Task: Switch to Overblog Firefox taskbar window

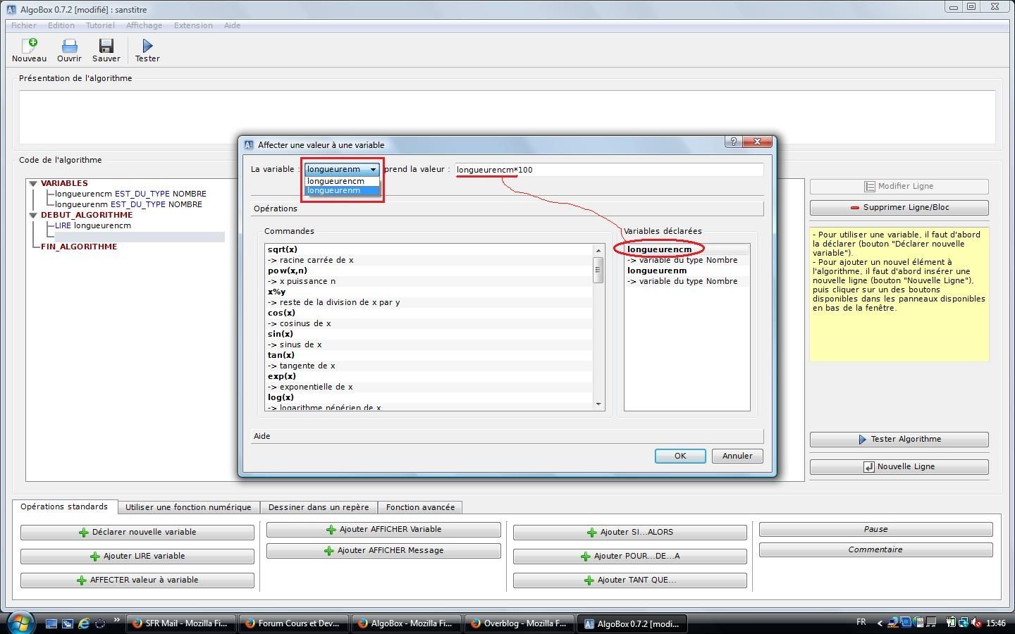Action: click(519, 623)
